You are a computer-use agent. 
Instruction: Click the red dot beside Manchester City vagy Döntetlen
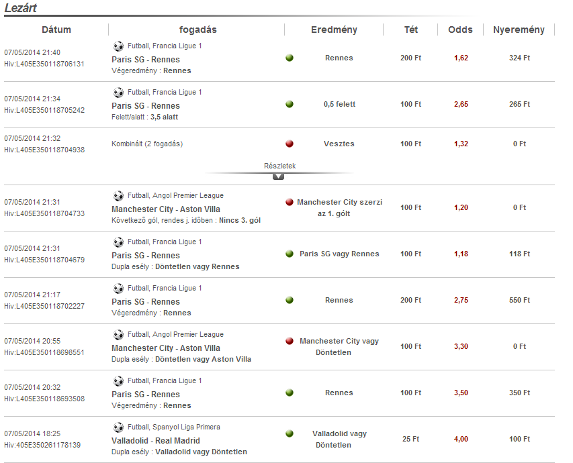[290, 342]
